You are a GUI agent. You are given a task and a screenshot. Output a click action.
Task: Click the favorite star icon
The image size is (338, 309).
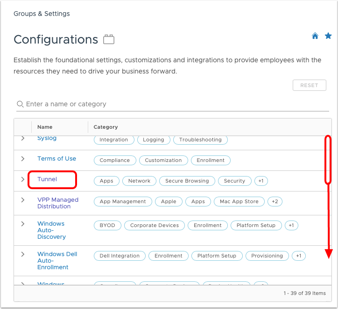point(328,36)
